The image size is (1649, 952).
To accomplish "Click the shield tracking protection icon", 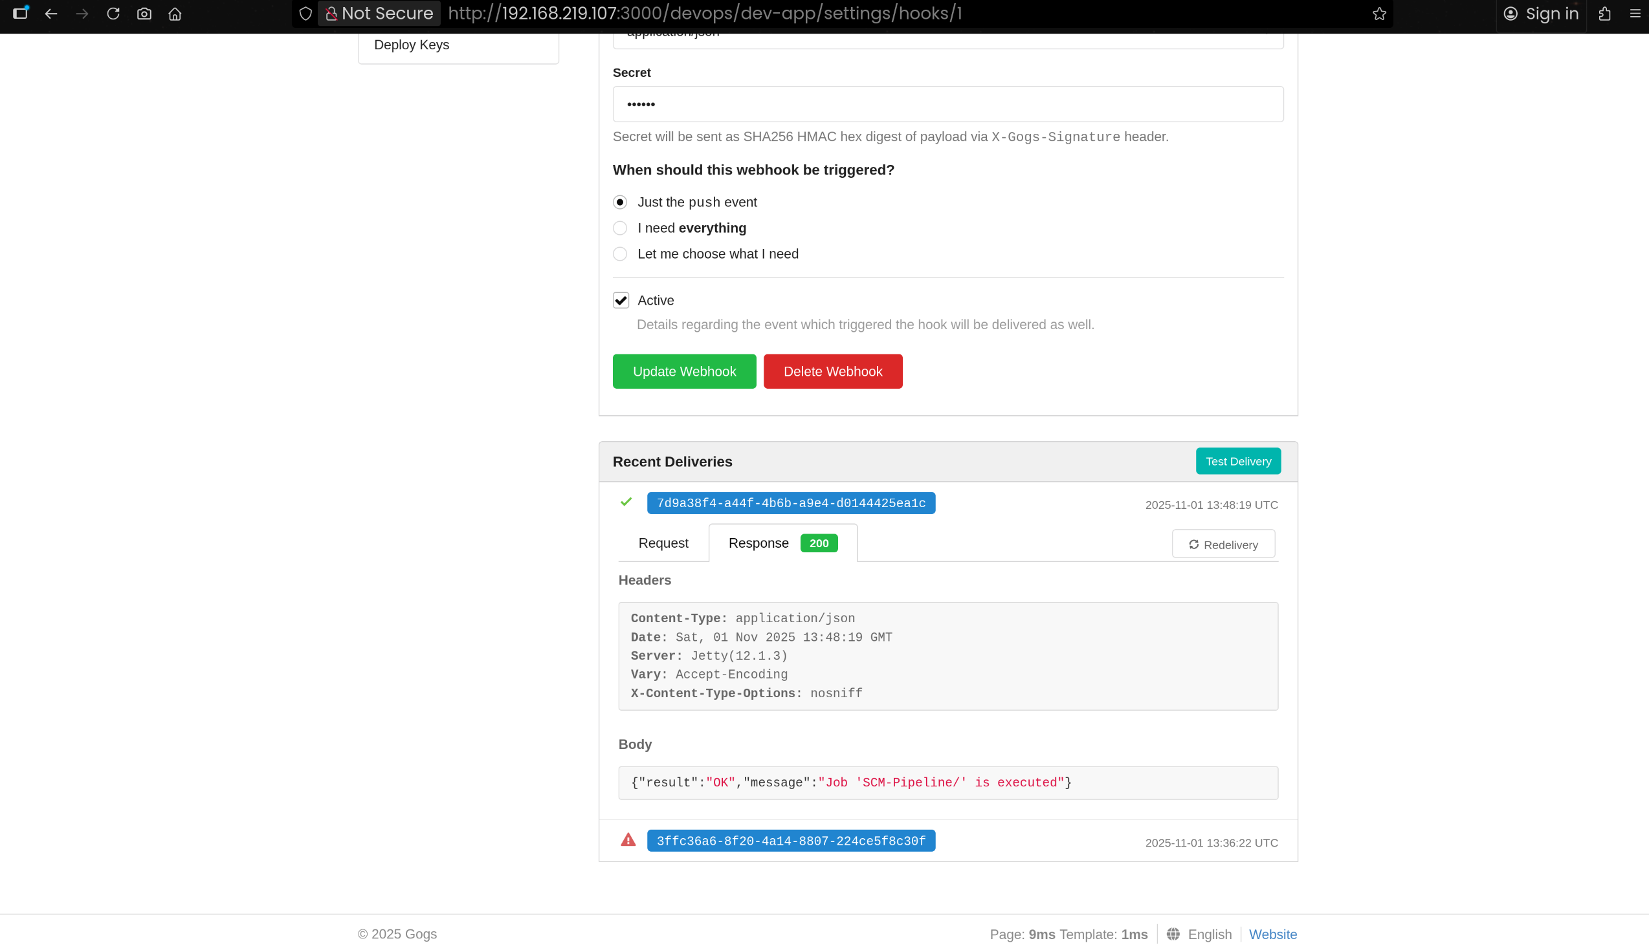I will [305, 14].
